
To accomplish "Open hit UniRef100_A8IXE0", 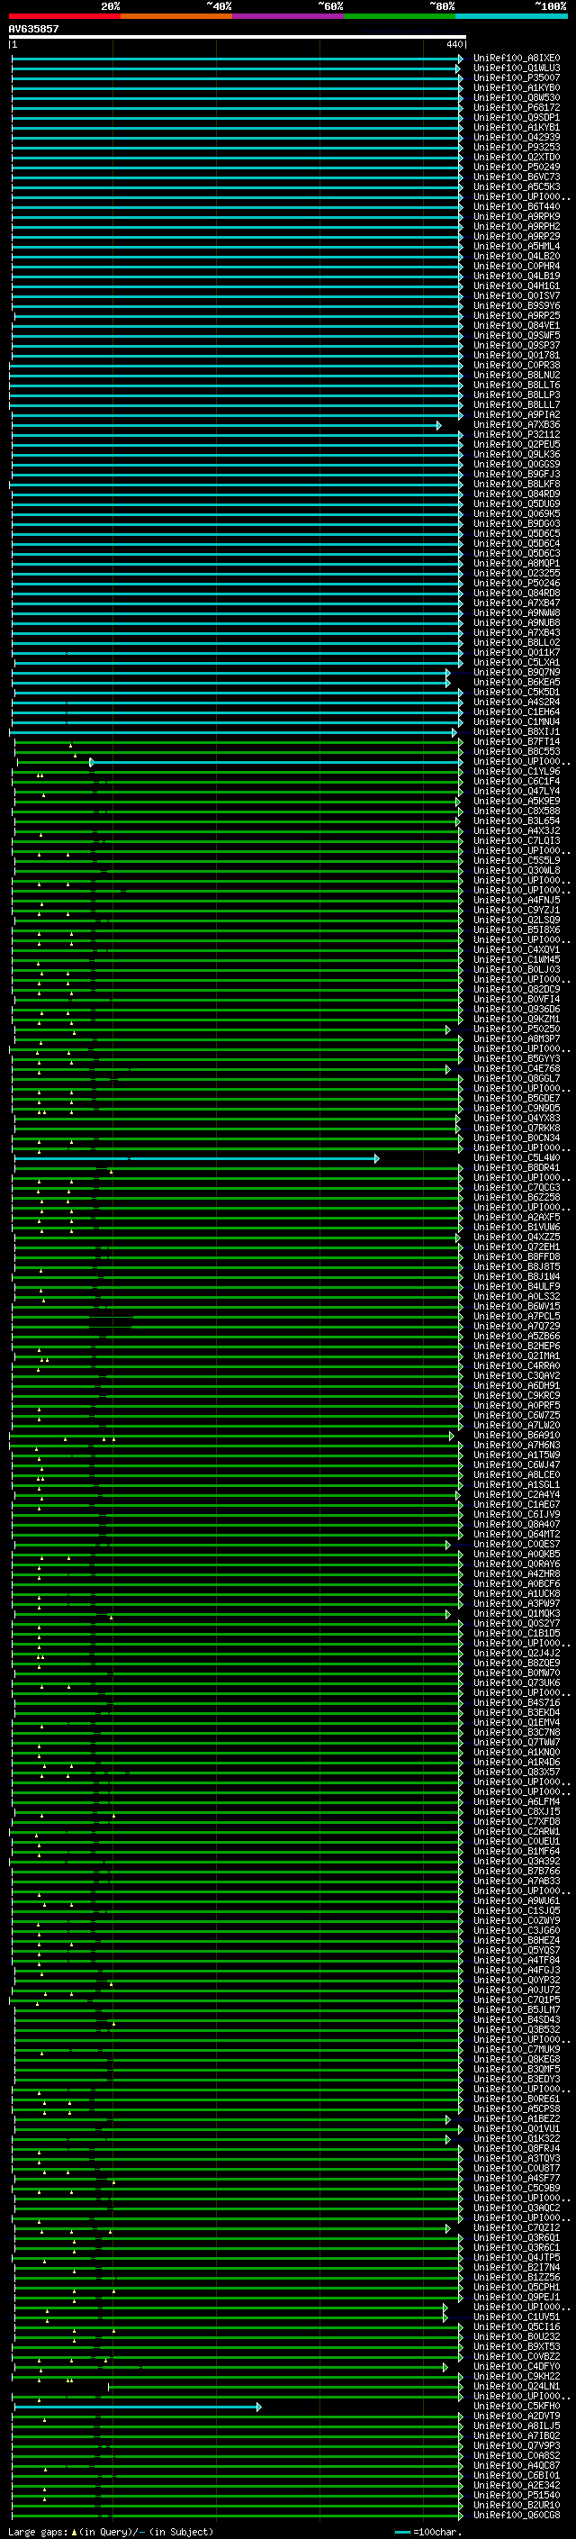I will pos(517,59).
